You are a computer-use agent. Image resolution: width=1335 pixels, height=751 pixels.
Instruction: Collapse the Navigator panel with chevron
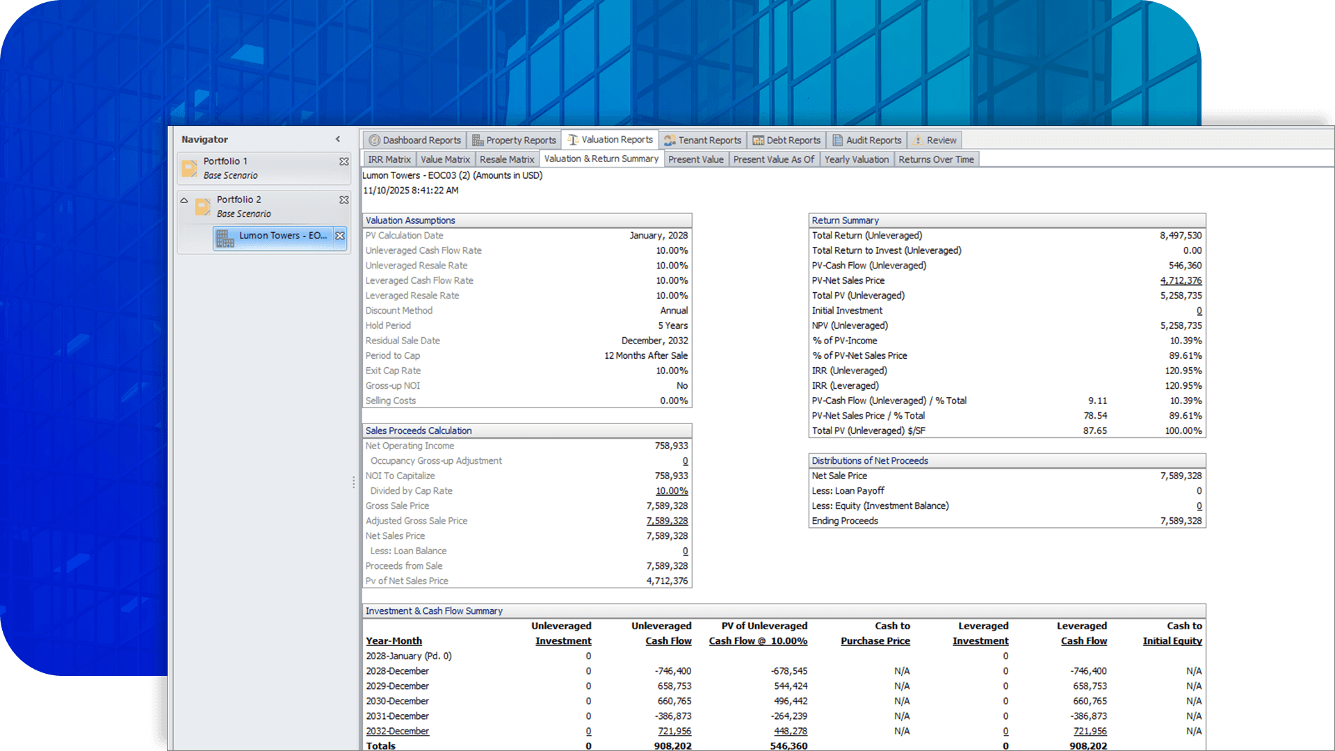338,139
